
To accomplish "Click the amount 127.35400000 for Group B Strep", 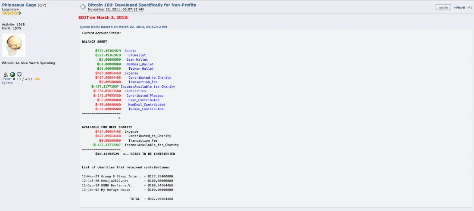I will coord(160,176).
